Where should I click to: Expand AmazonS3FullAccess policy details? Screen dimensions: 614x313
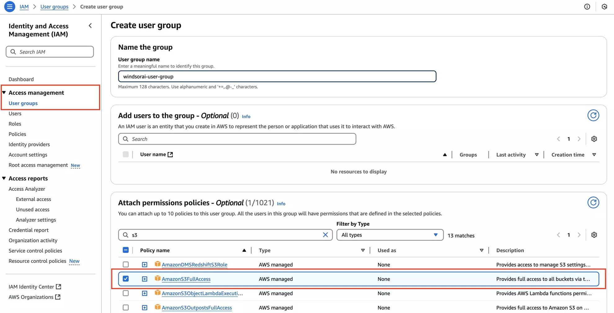[145, 279]
